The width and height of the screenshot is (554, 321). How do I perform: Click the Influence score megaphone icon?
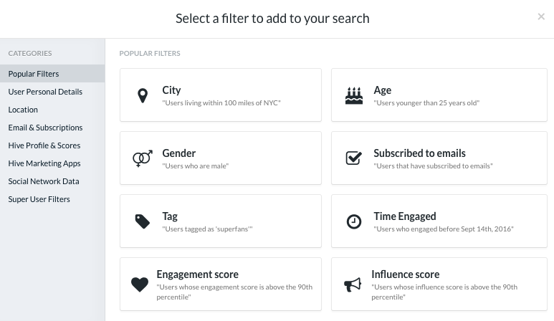tap(353, 284)
